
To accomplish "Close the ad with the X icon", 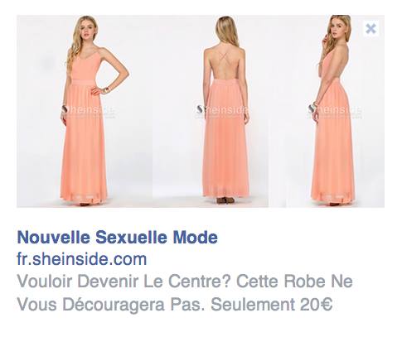I will (x=371, y=28).
